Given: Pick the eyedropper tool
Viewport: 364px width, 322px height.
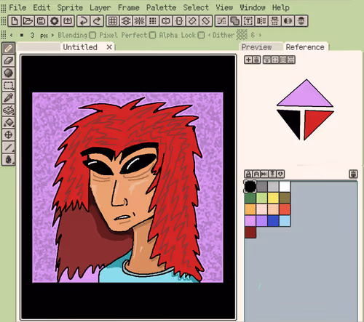Looking at the screenshot, I should 9,97.
